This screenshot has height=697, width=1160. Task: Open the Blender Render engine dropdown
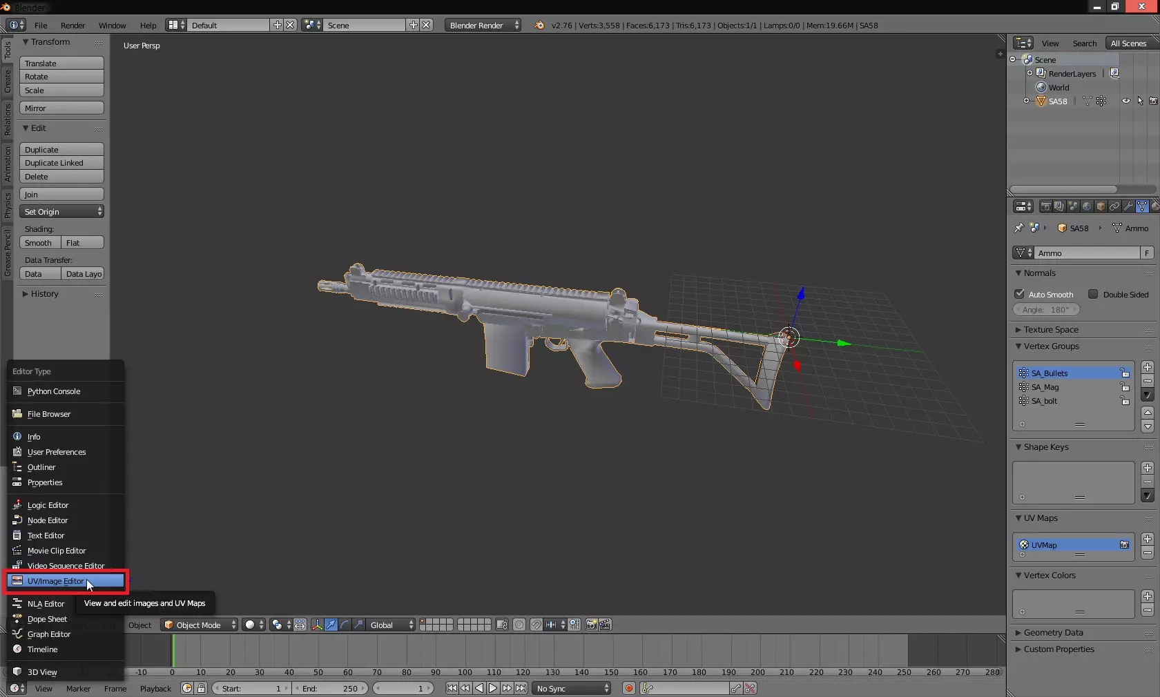pyautogui.click(x=483, y=26)
